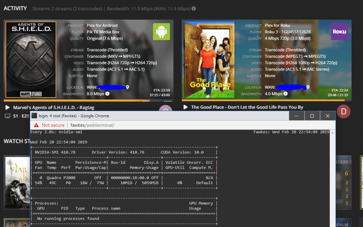
Task: Click '4 Mbps 720p (3.8 Mbps)' quality value
Action: [287, 38]
